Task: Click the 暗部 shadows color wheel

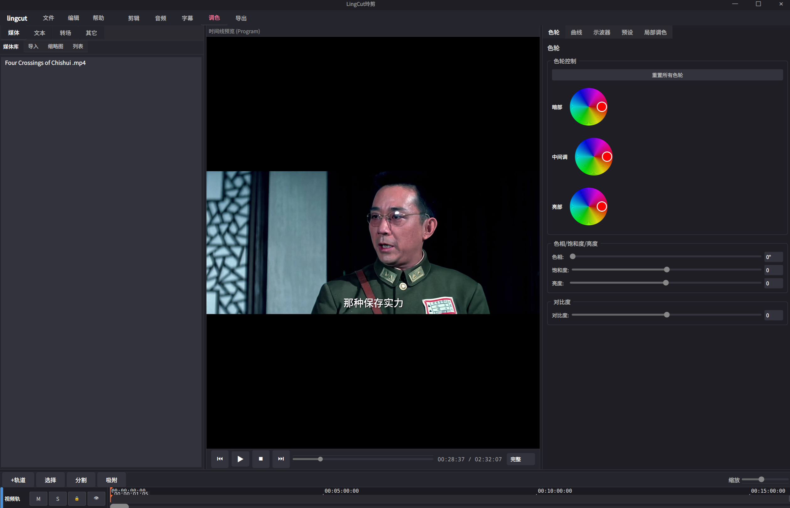Action: pos(588,107)
